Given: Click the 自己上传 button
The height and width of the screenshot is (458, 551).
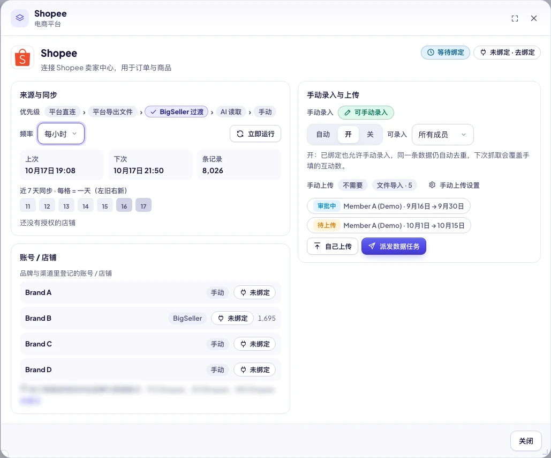Looking at the screenshot, I should pyautogui.click(x=333, y=246).
